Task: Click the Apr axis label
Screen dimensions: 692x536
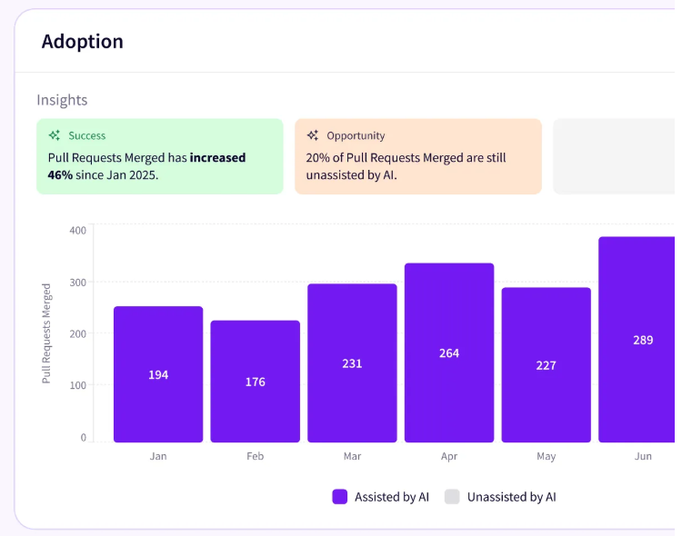Action: [x=449, y=456]
